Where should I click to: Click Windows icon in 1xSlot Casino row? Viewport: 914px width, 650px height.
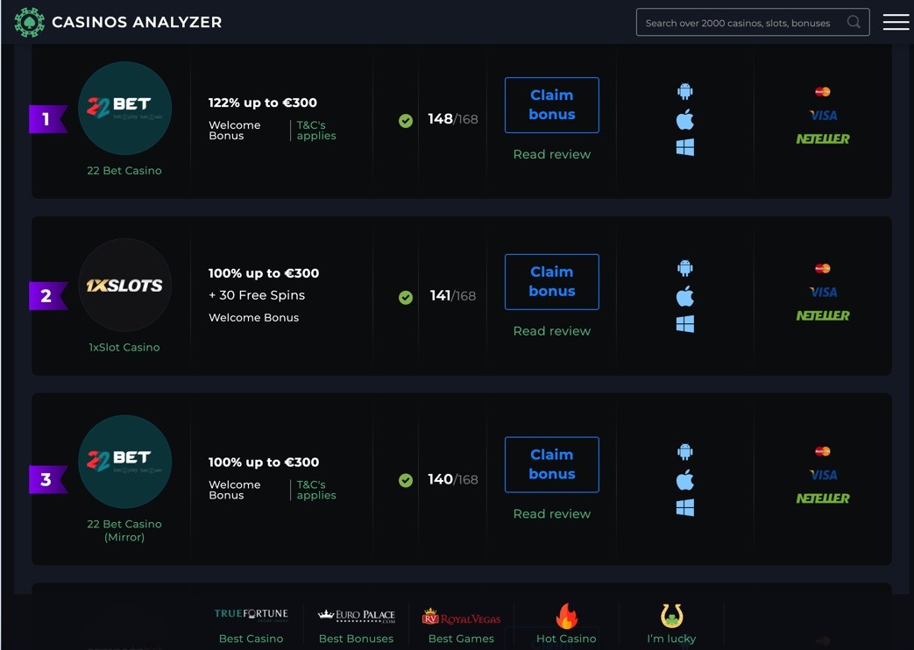(685, 323)
